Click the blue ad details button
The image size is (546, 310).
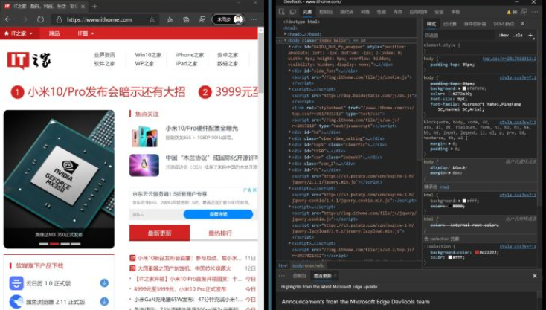pyautogui.click(x=218, y=214)
